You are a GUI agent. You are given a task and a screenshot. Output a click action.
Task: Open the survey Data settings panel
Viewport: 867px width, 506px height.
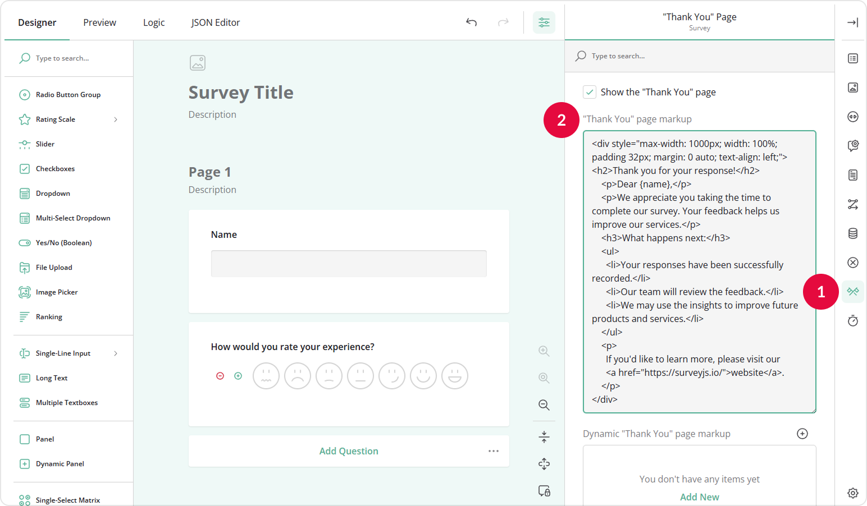point(852,233)
